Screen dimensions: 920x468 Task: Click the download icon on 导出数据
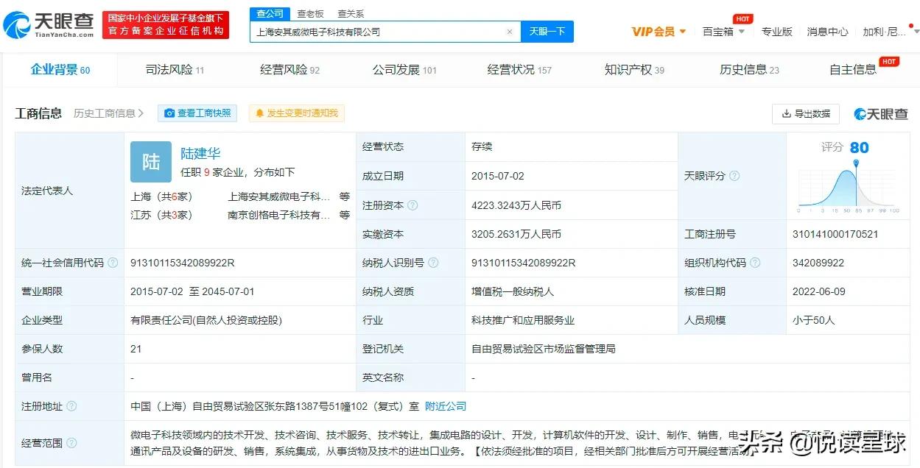tap(787, 114)
